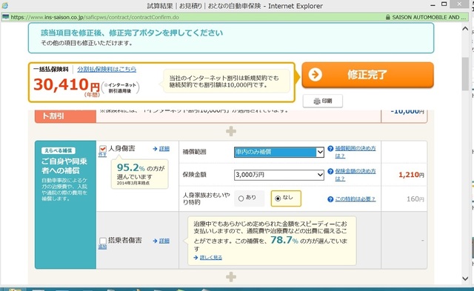Open the 補償範囲 dropdown 車内のみ補償
Image resolution: width=474 pixels, height=291 pixels.
(x=278, y=152)
